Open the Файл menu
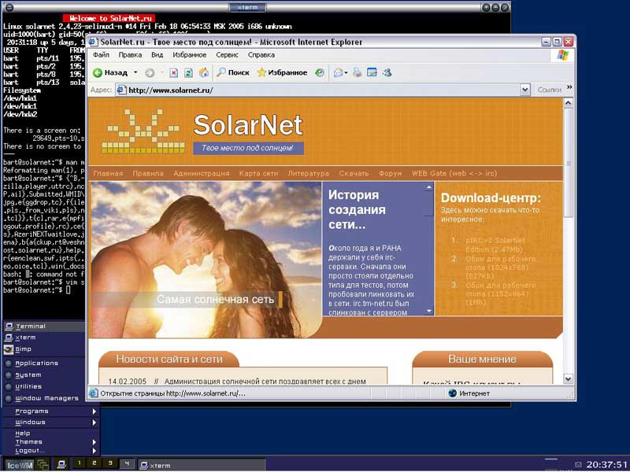The width and height of the screenshot is (630, 472). (101, 55)
